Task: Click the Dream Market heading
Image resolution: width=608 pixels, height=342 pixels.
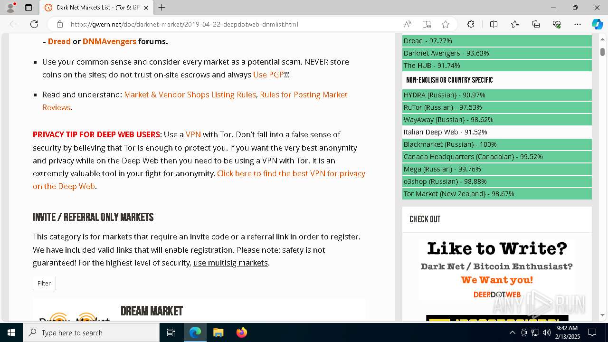Action: [152, 311]
